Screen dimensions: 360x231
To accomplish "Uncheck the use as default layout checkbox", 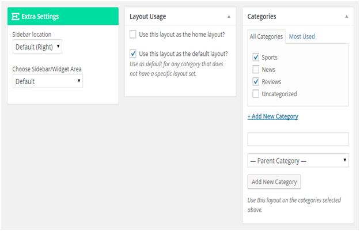I will (x=134, y=54).
